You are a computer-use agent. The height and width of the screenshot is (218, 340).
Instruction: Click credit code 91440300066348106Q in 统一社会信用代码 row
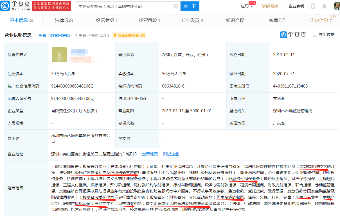pyautogui.click(x=72, y=86)
